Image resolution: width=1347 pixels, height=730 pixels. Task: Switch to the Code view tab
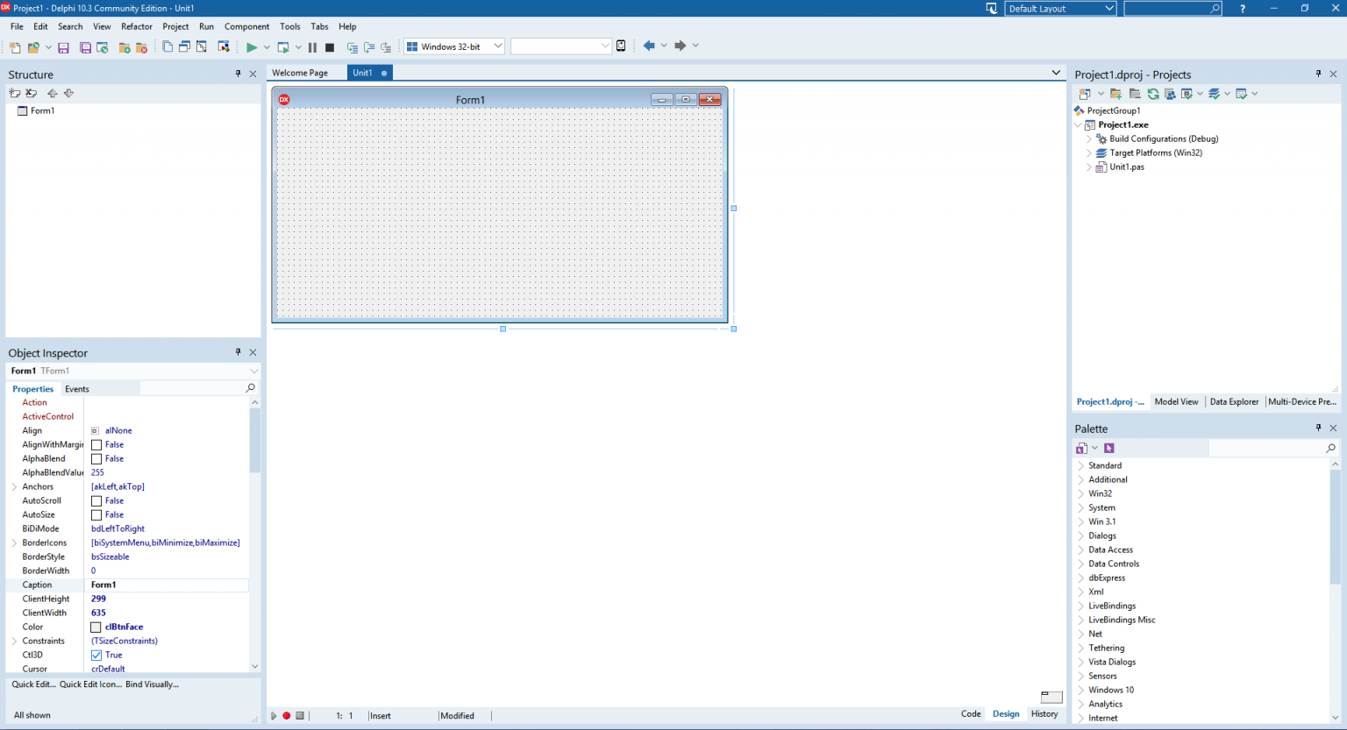coord(971,714)
